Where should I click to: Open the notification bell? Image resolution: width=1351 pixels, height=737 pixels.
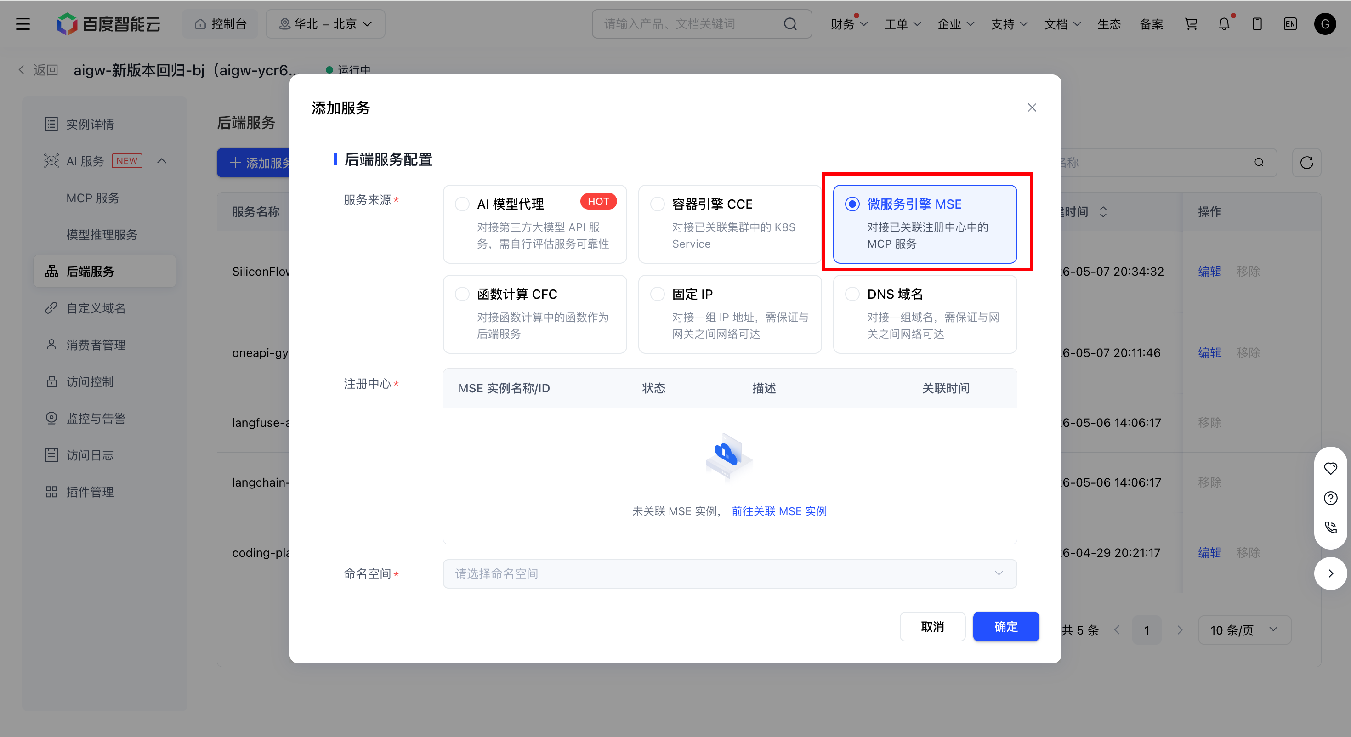[x=1224, y=24]
